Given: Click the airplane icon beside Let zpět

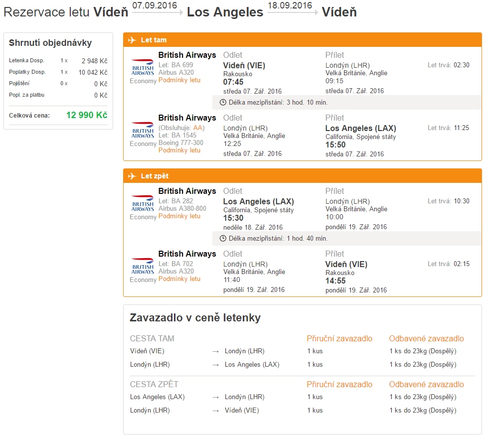Looking at the screenshot, I should click(132, 176).
